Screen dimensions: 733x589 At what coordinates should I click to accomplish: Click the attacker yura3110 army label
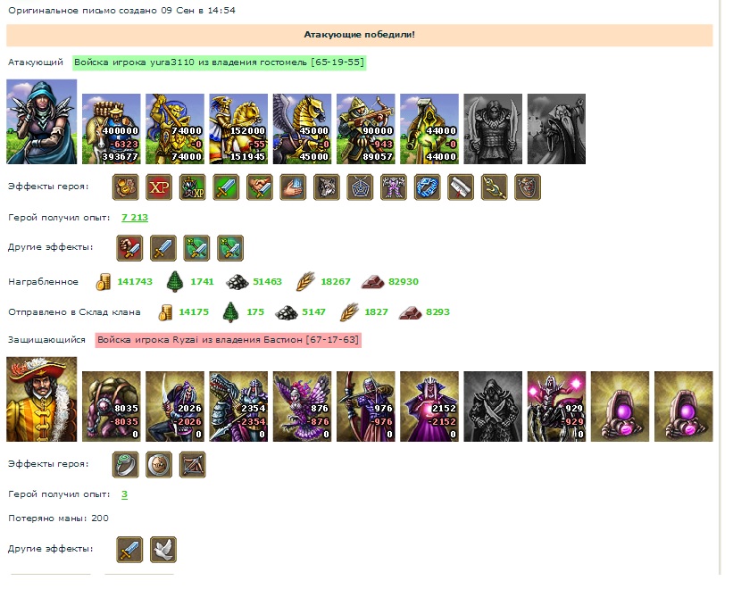pyautogui.click(x=219, y=62)
